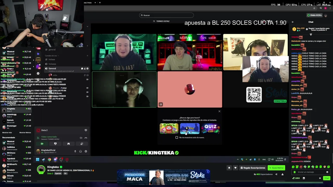333x187 pixels.
Task: Open the ENG language indicator
Action: point(264,159)
